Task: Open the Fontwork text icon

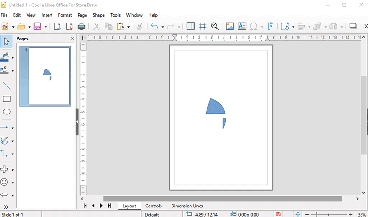Action: pyautogui.click(x=271, y=26)
